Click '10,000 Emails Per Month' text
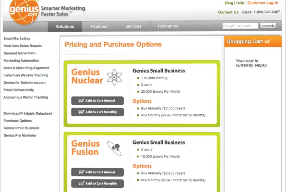The width and height of the screenshot is (286, 192). pyautogui.click(x=160, y=156)
